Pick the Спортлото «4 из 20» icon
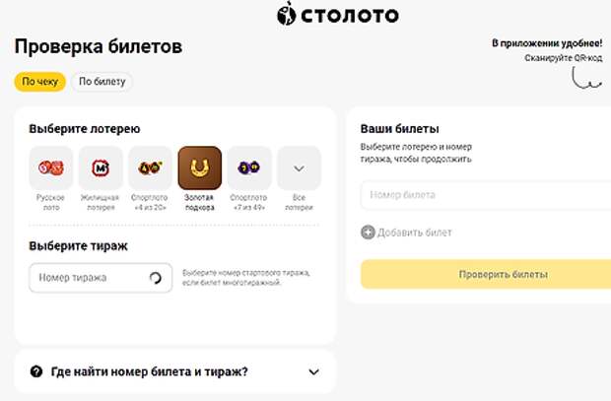The height and width of the screenshot is (401, 611). 150,168
